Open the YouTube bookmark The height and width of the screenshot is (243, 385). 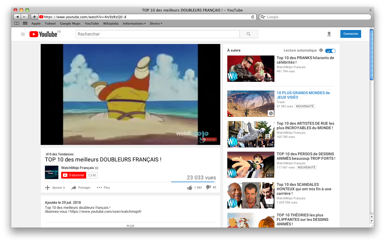pos(92,24)
